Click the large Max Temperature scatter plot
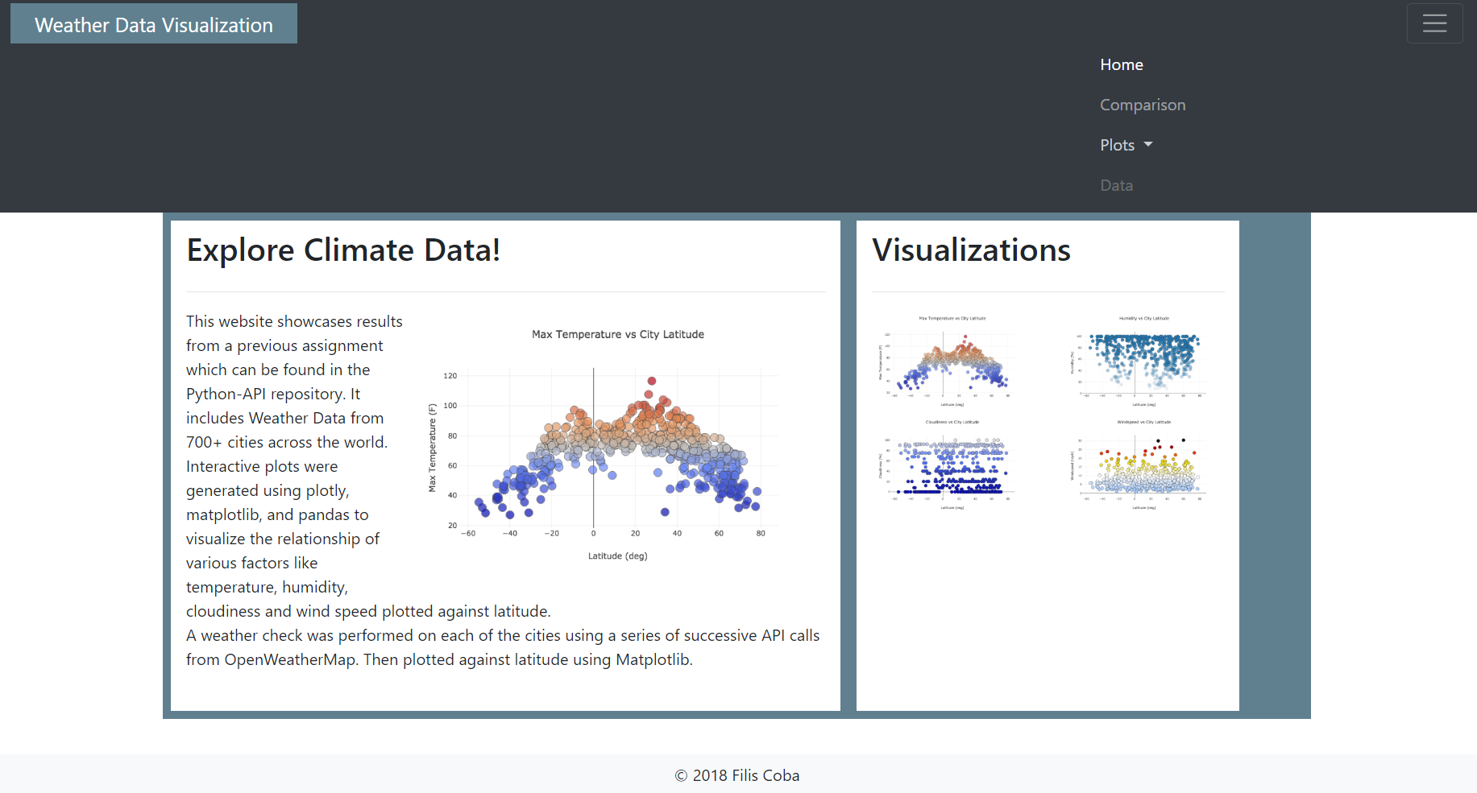Image resolution: width=1477 pixels, height=793 pixels. point(618,444)
